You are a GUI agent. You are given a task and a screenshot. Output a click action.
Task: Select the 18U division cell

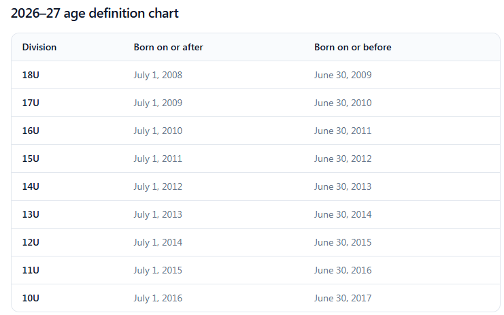(x=31, y=75)
